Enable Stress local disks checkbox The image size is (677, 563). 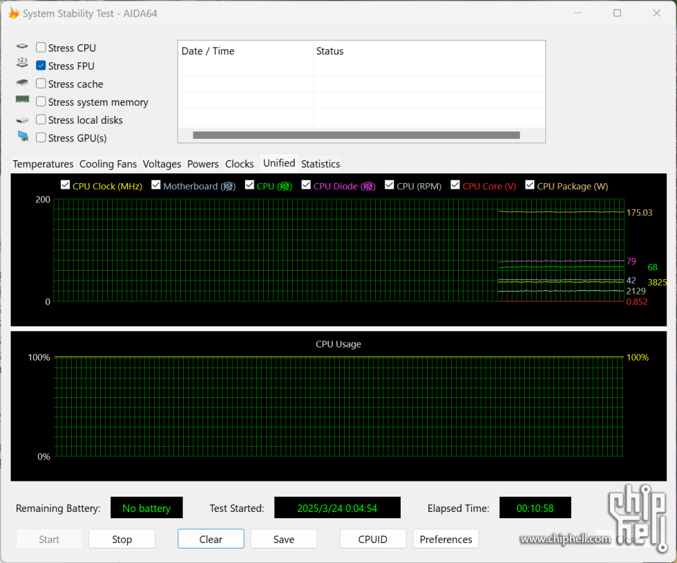point(41,119)
